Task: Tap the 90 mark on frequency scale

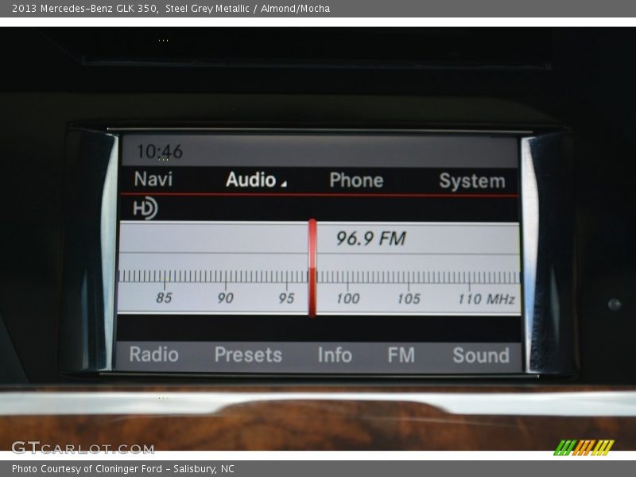Action: coord(225,298)
